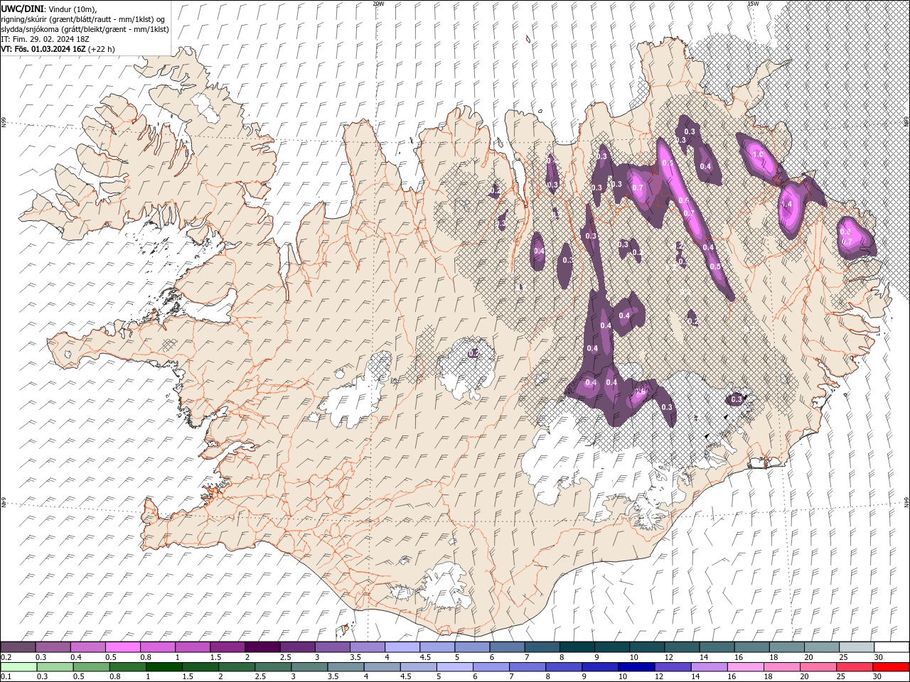Select the light lavender snow swatch labeled 4
Image resolution: width=910 pixels, height=682 pixels.
(x=402, y=647)
